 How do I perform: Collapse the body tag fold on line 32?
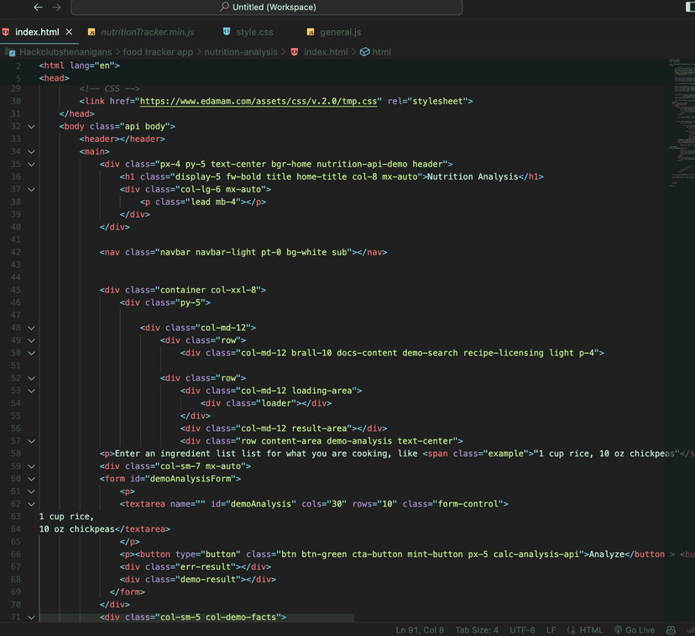pyautogui.click(x=31, y=127)
